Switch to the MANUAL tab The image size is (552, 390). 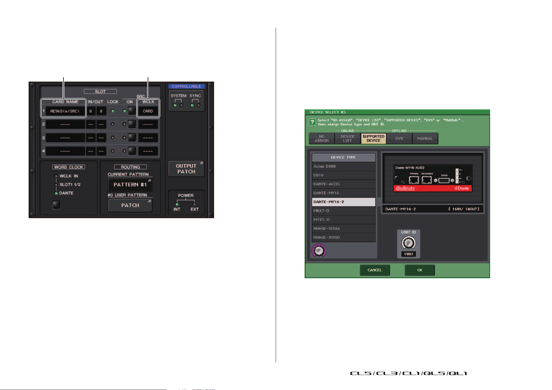pos(425,139)
